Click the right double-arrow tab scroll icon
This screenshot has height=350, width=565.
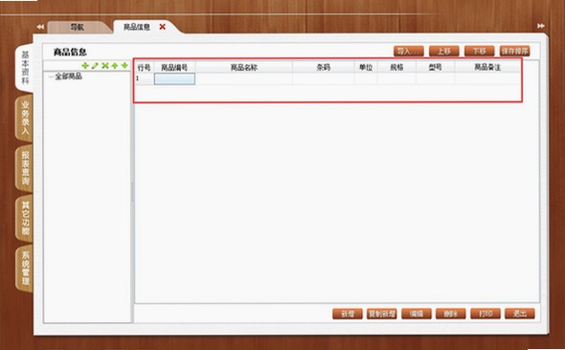point(541,26)
